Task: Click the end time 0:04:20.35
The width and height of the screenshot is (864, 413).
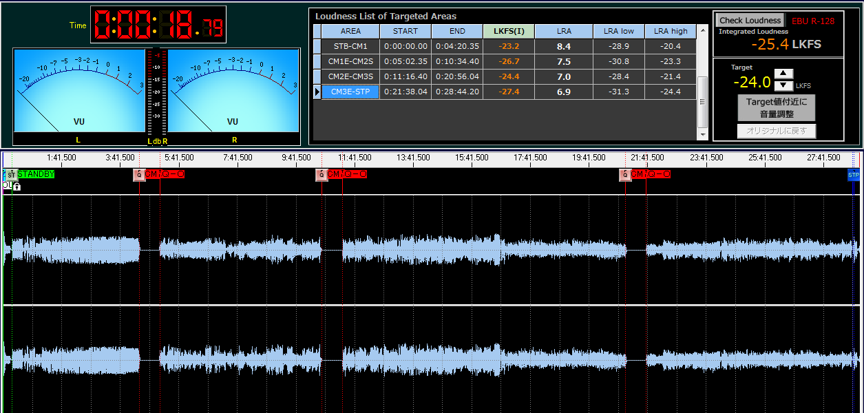Action: [x=457, y=46]
